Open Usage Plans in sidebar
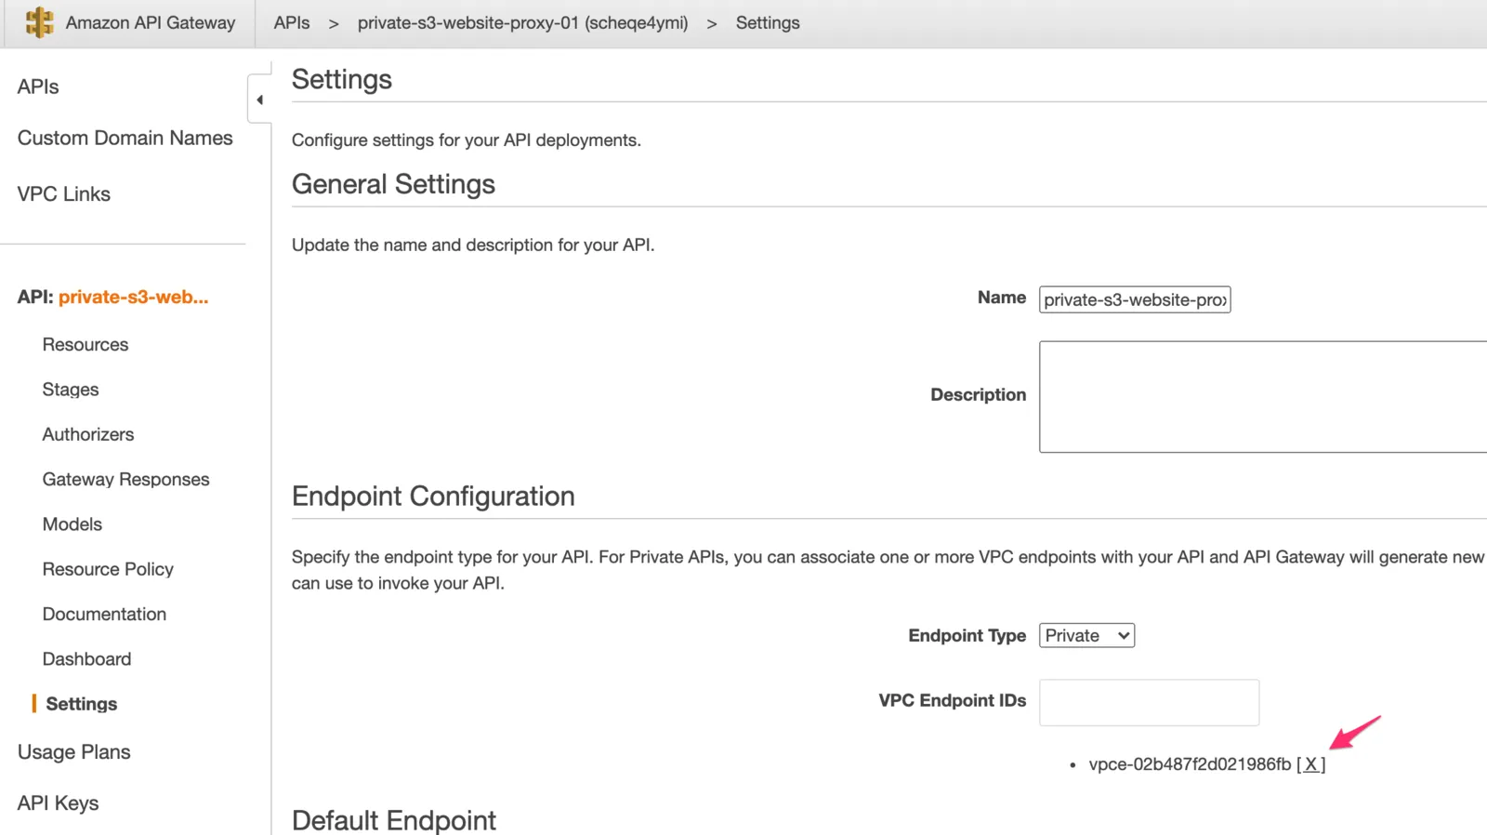Viewport: 1487px width, 835px height. click(73, 752)
